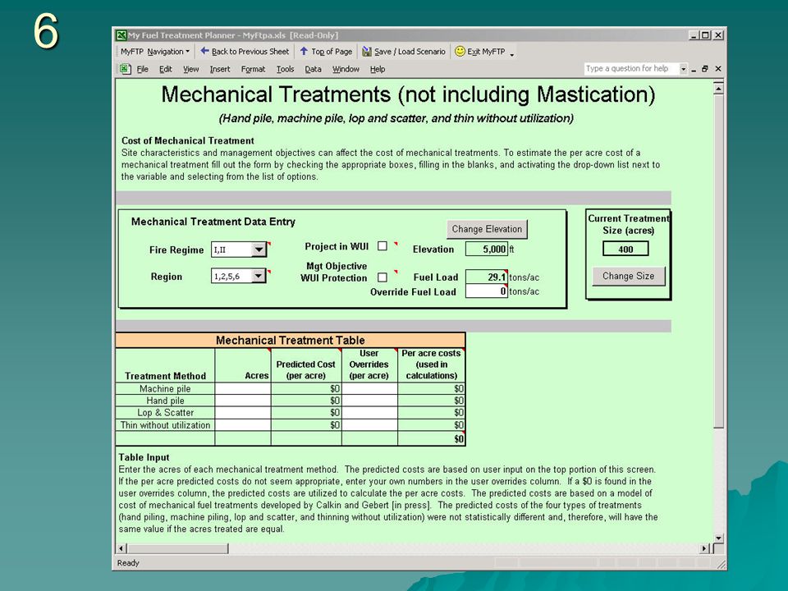Open the File menu
The height and width of the screenshot is (591, 788).
(142, 69)
